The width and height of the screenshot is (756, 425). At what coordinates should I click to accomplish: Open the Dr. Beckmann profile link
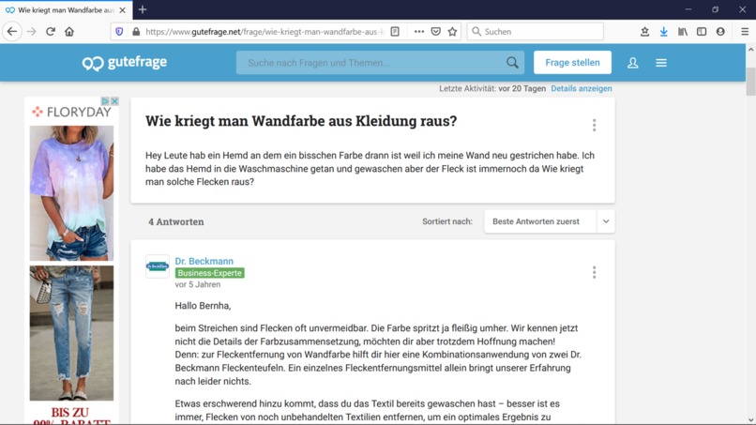tap(204, 261)
